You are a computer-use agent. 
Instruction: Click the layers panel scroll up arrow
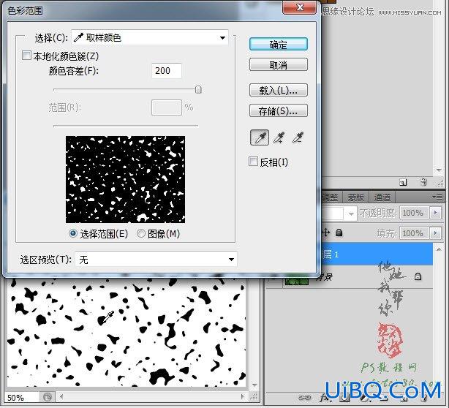[439, 249]
